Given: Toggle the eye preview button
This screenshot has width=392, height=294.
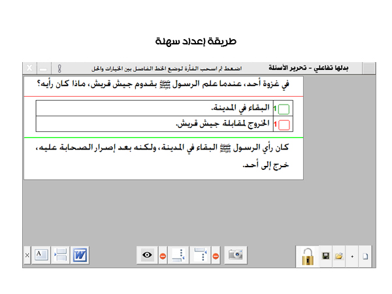Looking at the screenshot, I should coord(147,255).
